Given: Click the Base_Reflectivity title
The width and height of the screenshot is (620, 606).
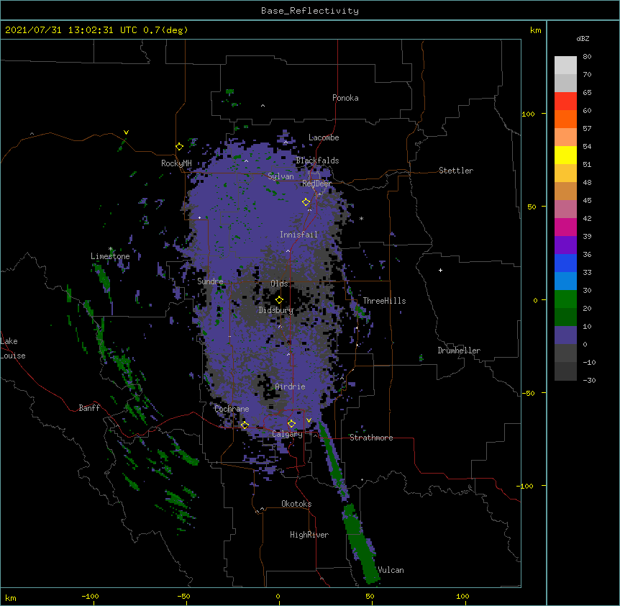Looking at the screenshot, I should click(310, 11).
